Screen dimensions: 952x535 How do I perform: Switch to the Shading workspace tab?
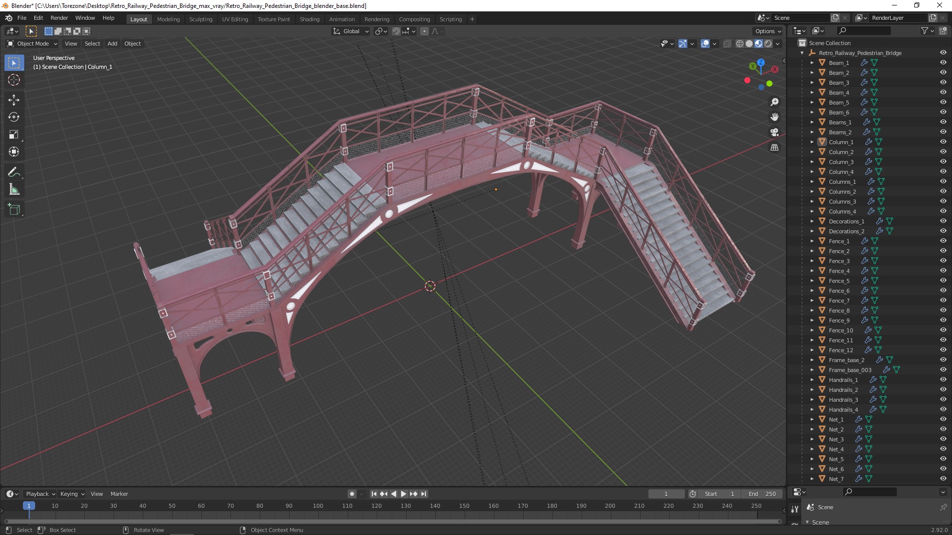point(309,19)
